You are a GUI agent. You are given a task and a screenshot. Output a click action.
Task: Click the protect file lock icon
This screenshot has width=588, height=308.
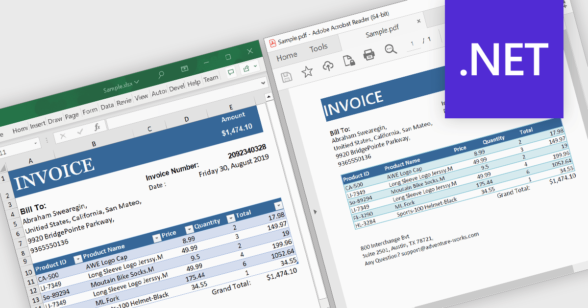click(348, 60)
